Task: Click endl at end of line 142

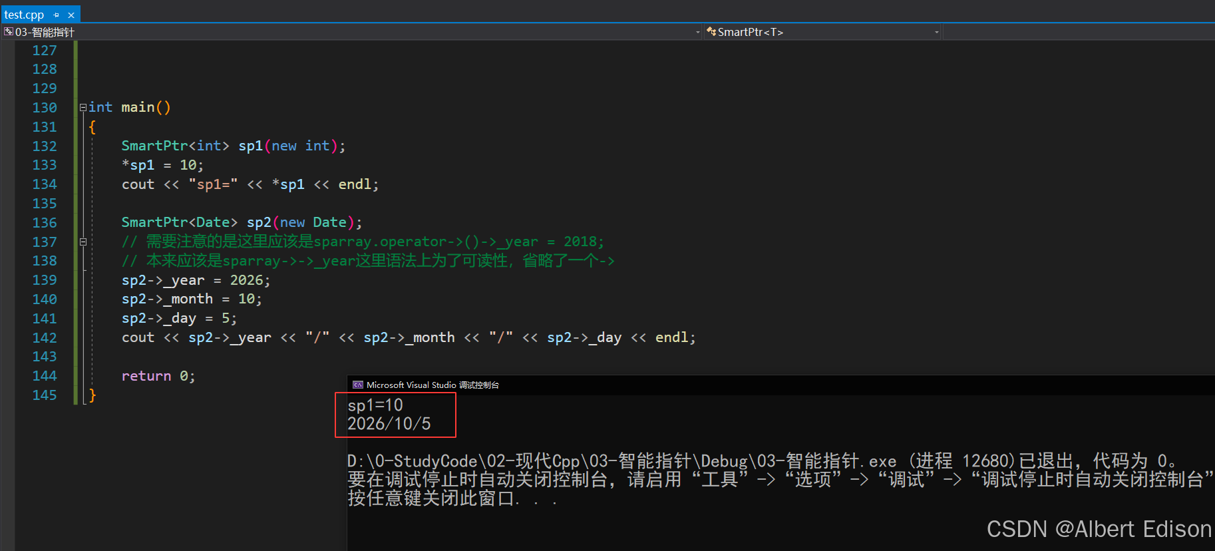Action: click(672, 337)
